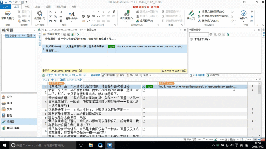Viewport: 266px width, 149px height.
Task: Click the up arrow navigation icon
Action: pos(252,12)
